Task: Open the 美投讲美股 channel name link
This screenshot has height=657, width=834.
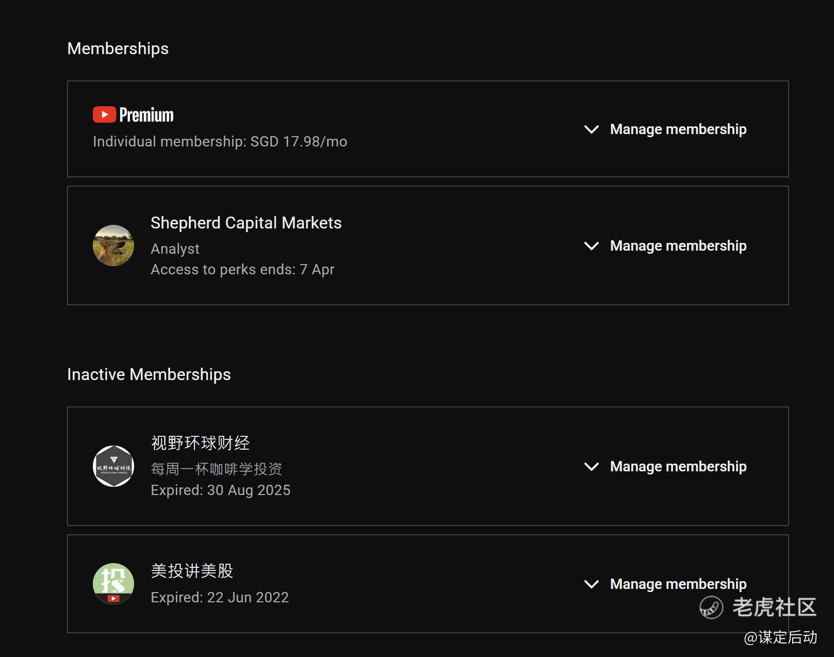Action: click(x=192, y=571)
